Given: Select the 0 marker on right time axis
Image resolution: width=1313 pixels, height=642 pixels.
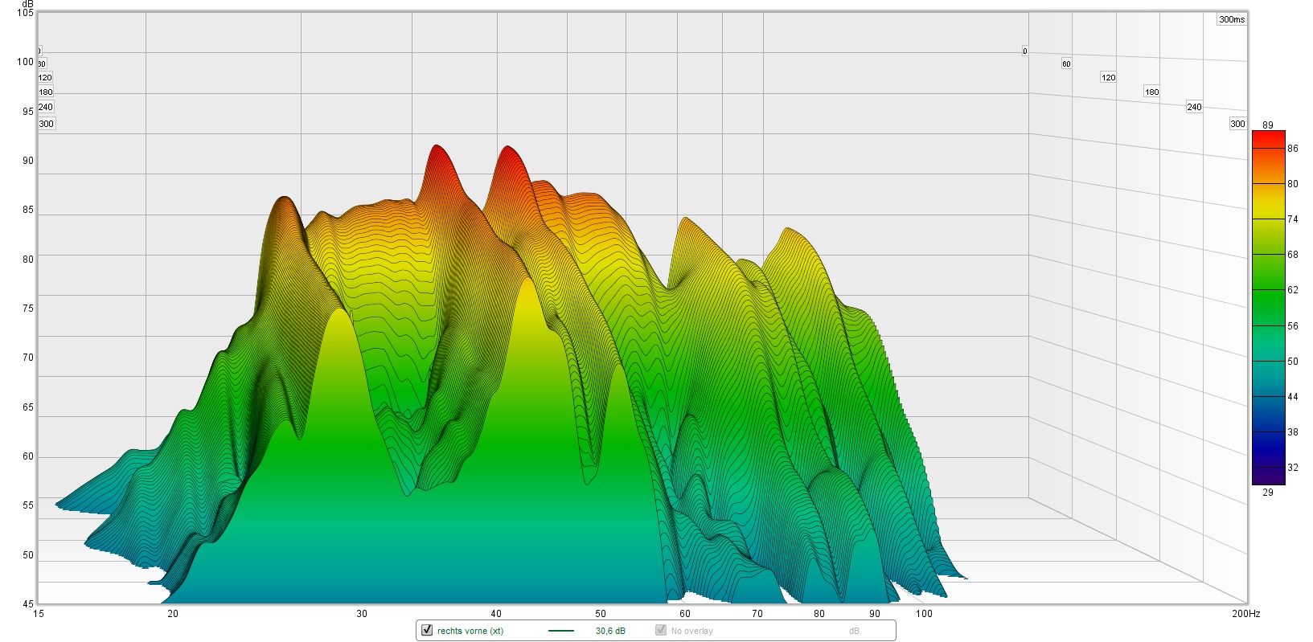Looking at the screenshot, I should point(1024,51).
